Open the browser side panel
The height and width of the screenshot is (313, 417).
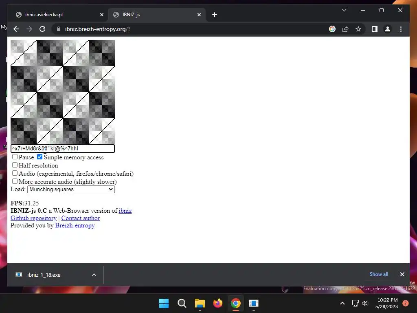tap(375, 29)
